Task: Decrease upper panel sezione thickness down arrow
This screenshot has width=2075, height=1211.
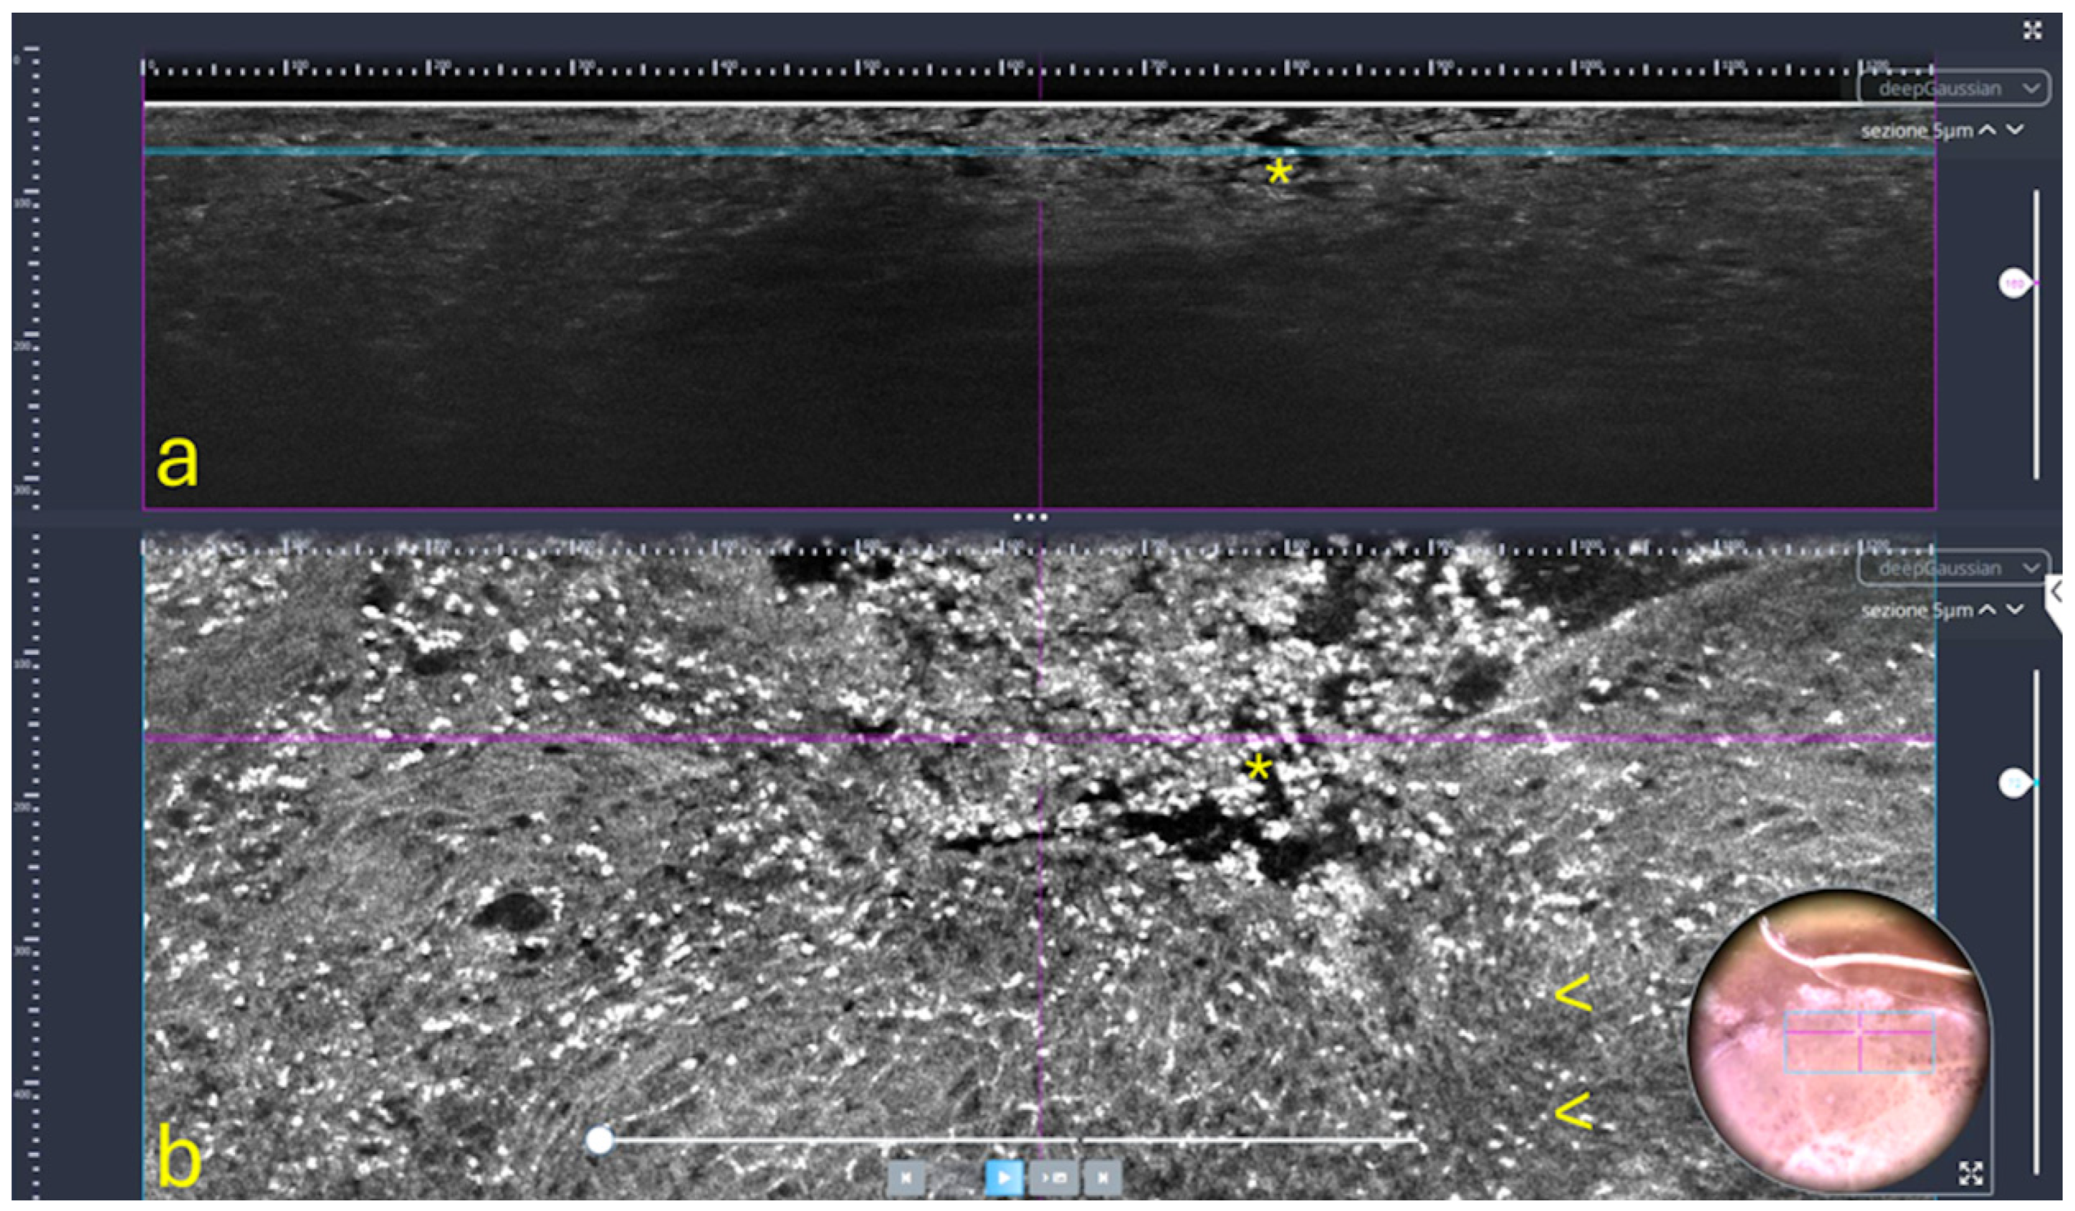Action: [2015, 130]
